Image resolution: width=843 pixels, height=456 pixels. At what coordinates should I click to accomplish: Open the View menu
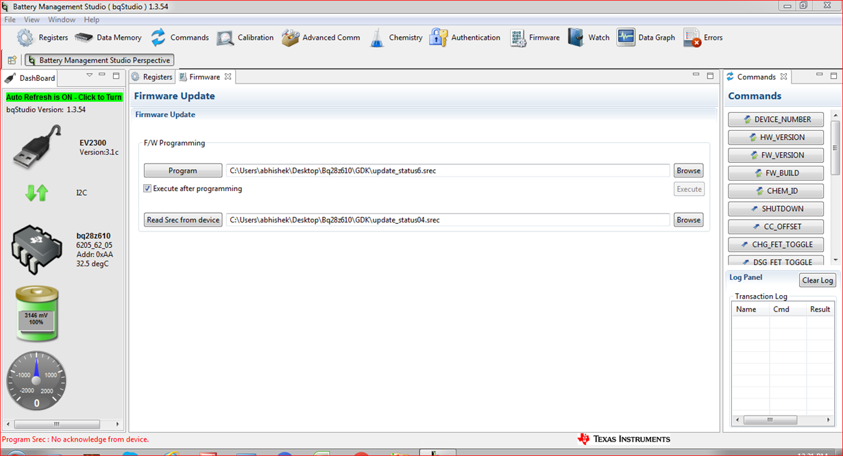[32, 20]
